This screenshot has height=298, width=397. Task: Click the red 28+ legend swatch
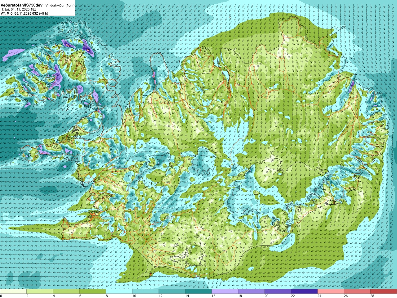click(x=384, y=291)
